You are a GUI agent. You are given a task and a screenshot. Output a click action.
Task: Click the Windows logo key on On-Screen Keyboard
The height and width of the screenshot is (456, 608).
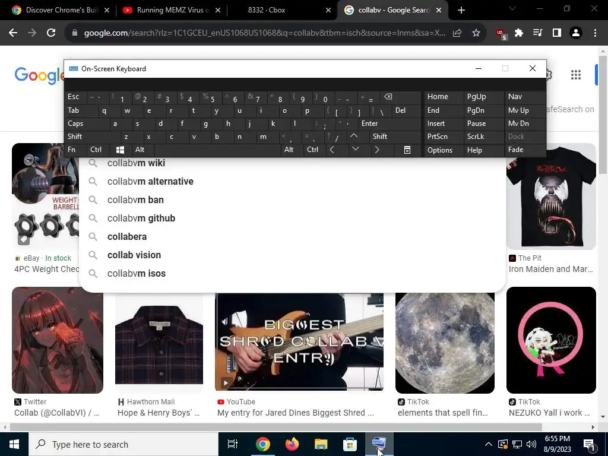[x=120, y=150]
